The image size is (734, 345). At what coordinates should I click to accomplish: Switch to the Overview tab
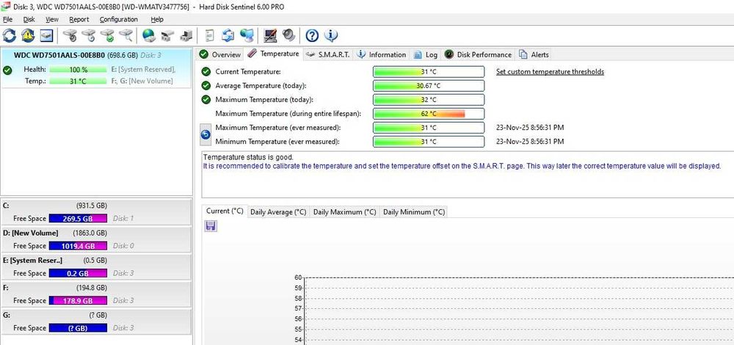coord(220,55)
